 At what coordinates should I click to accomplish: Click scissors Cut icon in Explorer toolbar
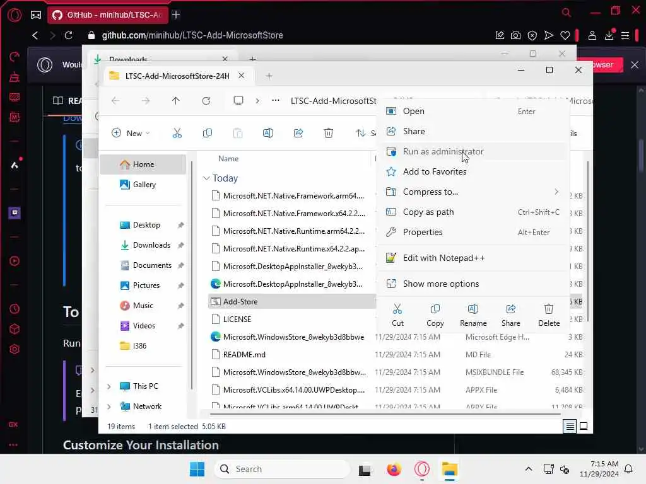[x=177, y=133]
